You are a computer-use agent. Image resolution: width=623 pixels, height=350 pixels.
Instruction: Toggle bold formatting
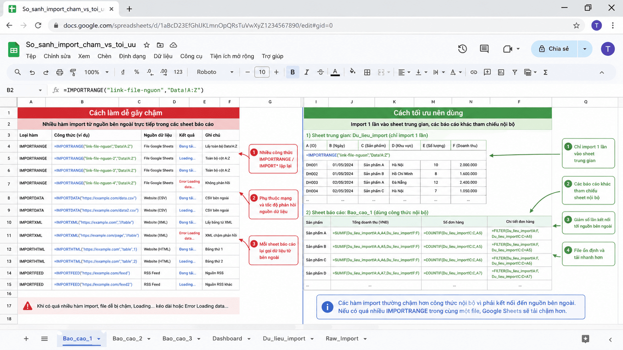(x=292, y=72)
